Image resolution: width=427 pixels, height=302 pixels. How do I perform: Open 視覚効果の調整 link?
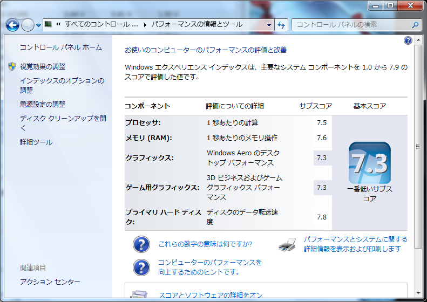point(43,66)
